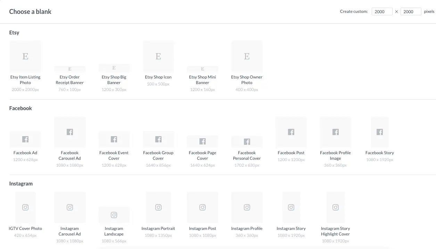Choose the Facebook Personal Cover template
Viewport: 436px width, 249px height.
[x=247, y=142]
